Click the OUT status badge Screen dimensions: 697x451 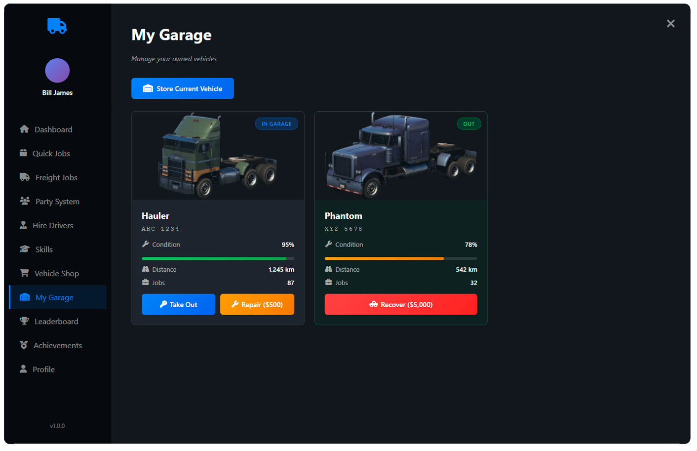point(469,123)
